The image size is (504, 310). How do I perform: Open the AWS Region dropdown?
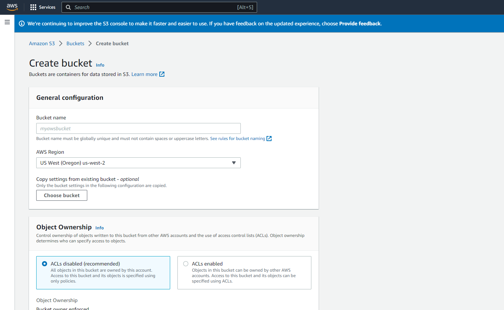(x=138, y=163)
